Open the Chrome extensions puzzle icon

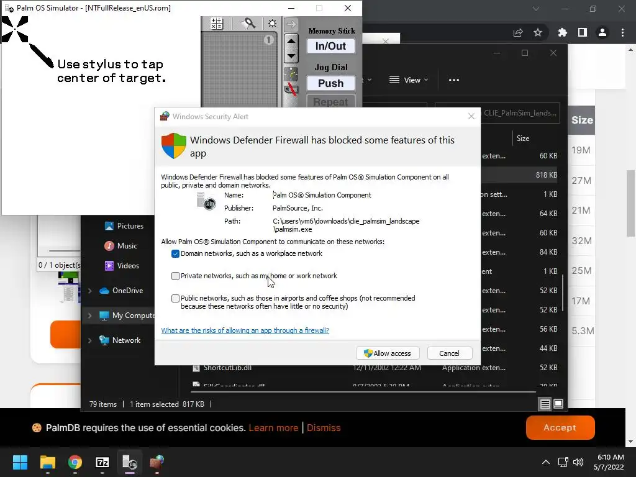click(x=562, y=32)
